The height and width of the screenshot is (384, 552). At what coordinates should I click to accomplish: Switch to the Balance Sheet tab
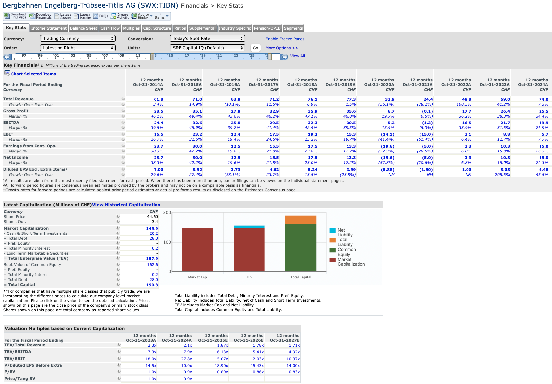point(84,28)
